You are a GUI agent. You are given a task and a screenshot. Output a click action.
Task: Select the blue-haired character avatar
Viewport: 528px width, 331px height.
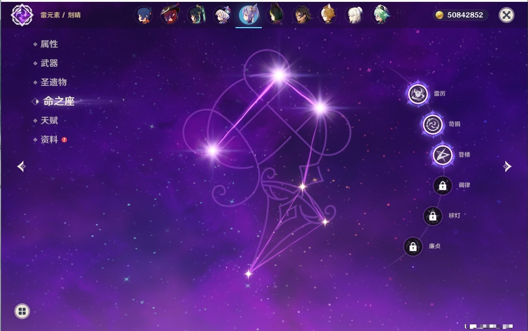[144, 15]
